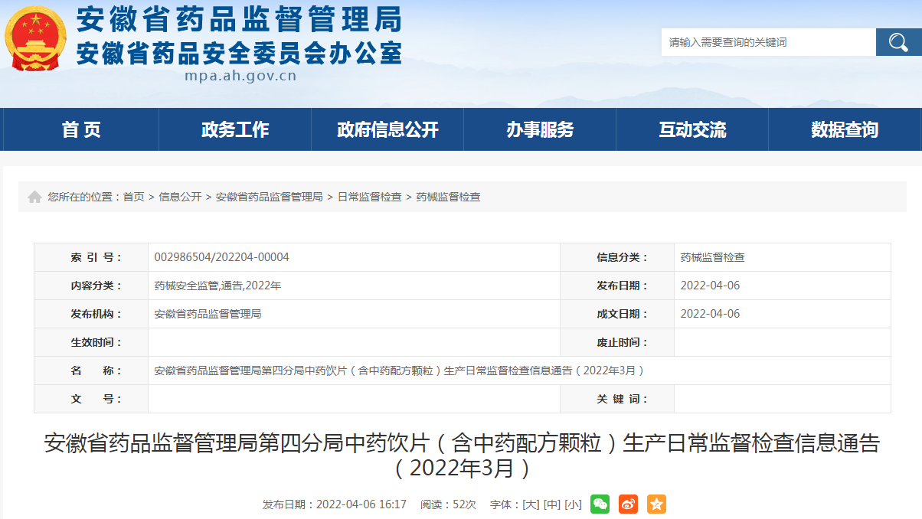This screenshot has width=922, height=519.
Task: Set font size to 小
Action: (x=573, y=504)
